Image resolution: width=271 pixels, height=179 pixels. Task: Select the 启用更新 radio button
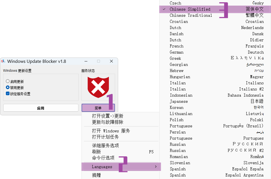pos(8,81)
